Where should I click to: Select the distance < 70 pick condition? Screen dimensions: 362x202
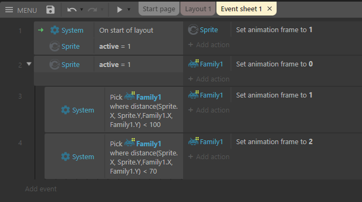click(x=143, y=158)
